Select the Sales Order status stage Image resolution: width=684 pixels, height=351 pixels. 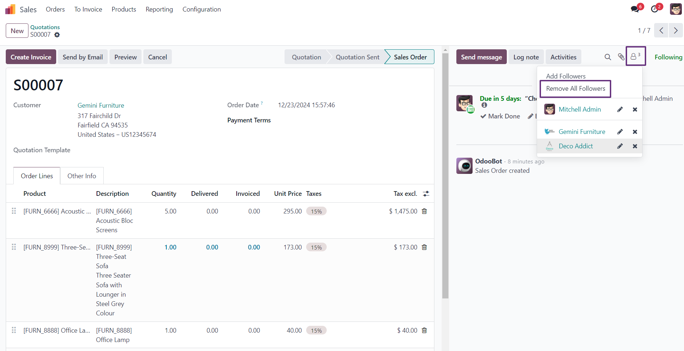point(410,57)
